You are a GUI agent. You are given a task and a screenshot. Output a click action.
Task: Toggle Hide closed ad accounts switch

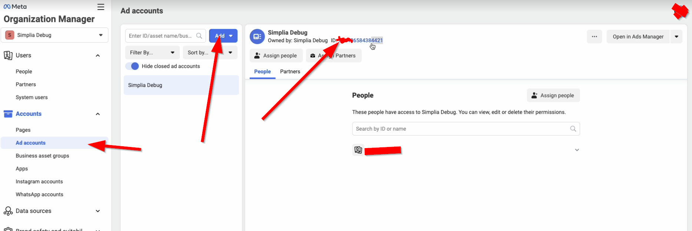132,66
